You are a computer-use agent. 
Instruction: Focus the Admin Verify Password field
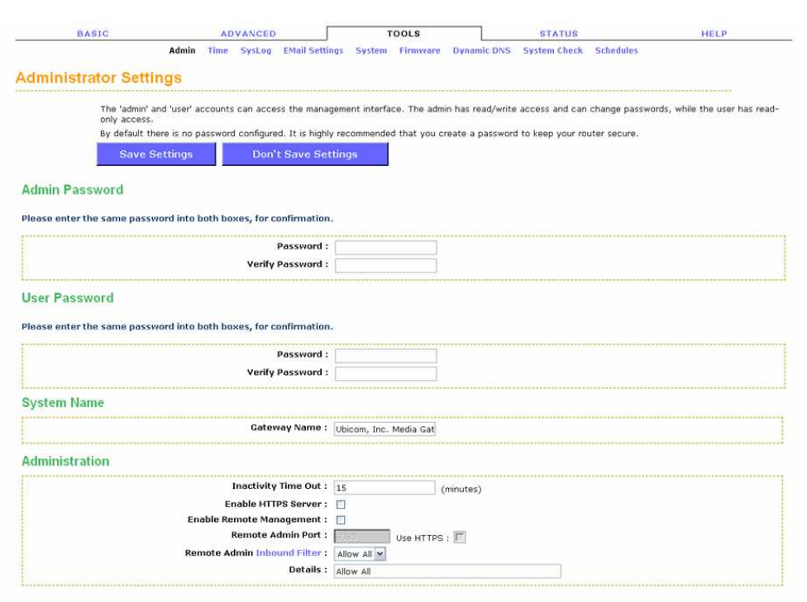tap(385, 265)
